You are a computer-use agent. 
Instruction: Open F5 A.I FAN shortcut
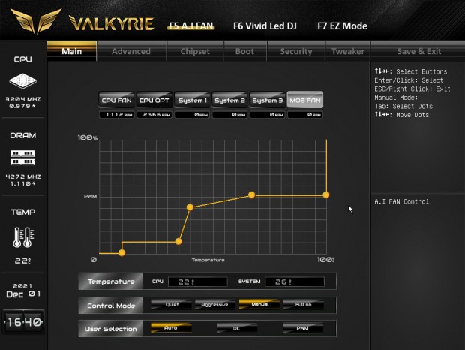(x=191, y=26)
